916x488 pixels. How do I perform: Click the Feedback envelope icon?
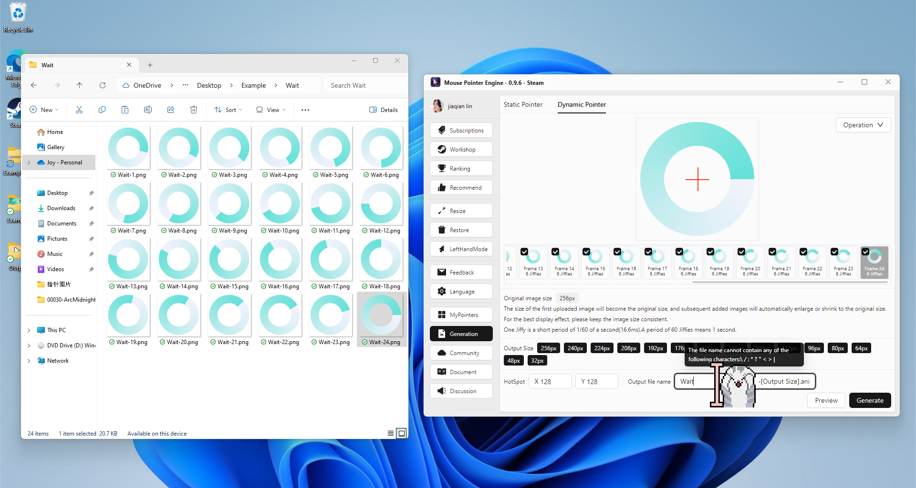click(442, 272)
